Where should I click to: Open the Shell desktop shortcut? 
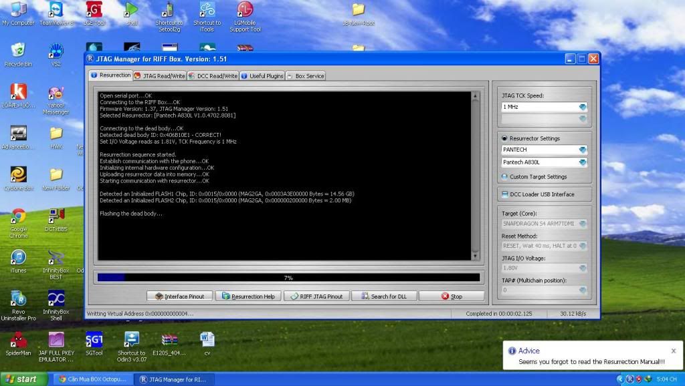tap(132, 13)
